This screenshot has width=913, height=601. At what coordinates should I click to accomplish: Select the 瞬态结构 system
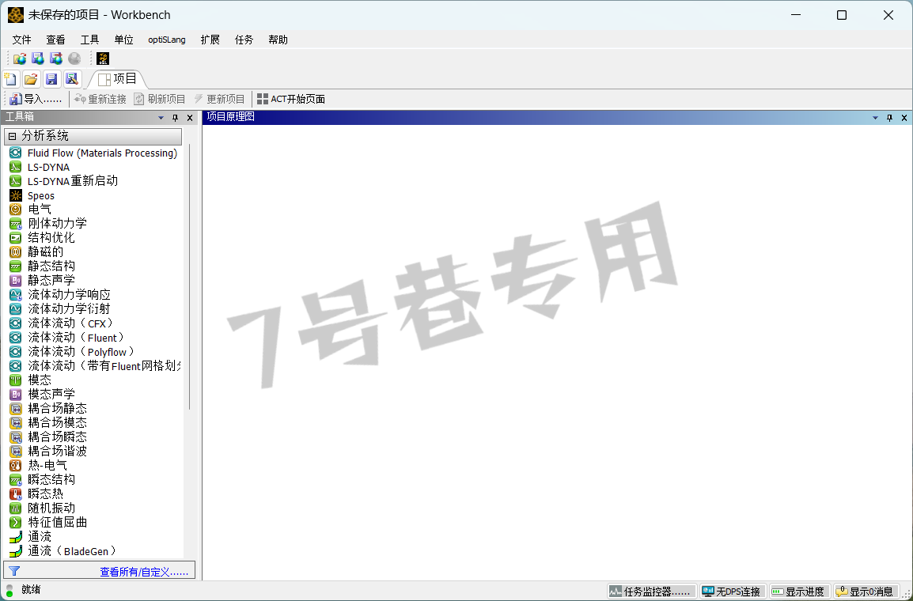(43, 479)
